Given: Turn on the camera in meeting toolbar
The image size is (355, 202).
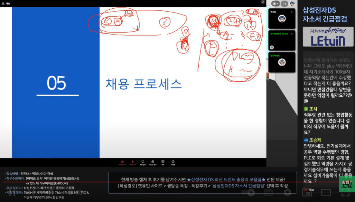Looking at the screenshot, I should (x=122, y=162).
